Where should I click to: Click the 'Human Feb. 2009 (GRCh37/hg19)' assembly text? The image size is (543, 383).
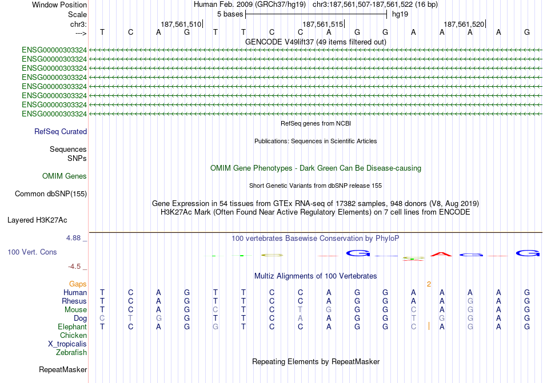point(250,5)
